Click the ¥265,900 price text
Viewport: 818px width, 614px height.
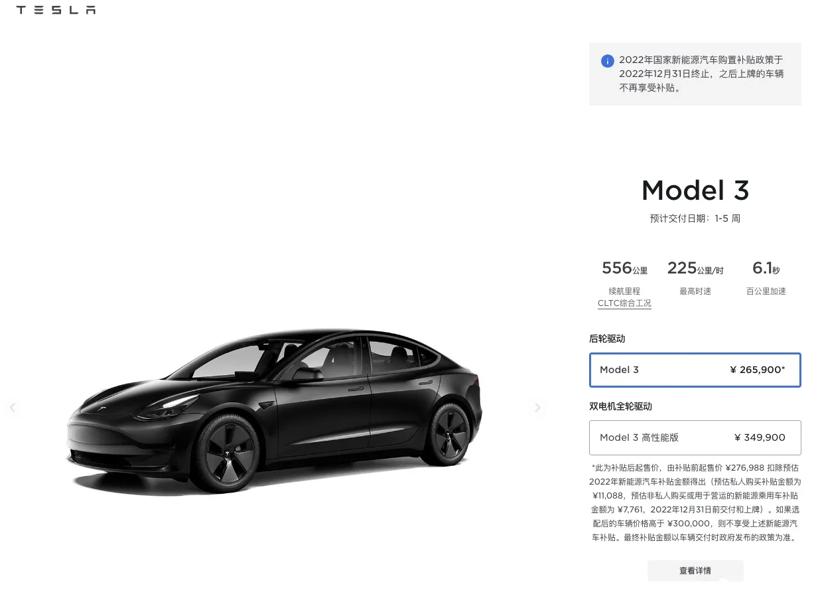(x=757, y=370)
